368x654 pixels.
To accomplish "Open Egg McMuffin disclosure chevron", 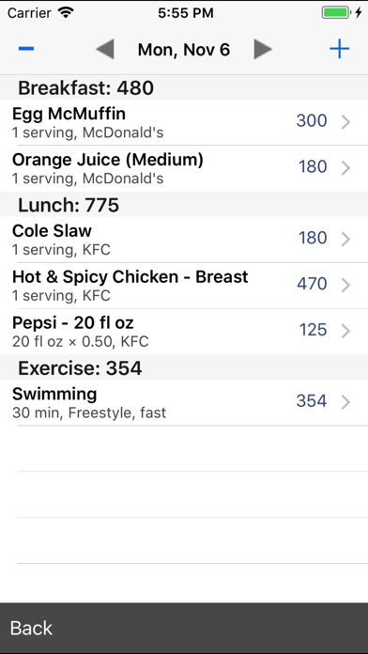I will tap(345, 122).
